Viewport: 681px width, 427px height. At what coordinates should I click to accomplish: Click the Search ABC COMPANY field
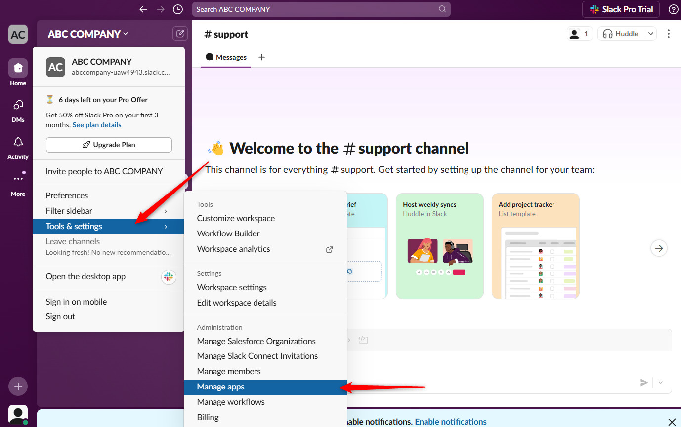click(x=316, y=9)
